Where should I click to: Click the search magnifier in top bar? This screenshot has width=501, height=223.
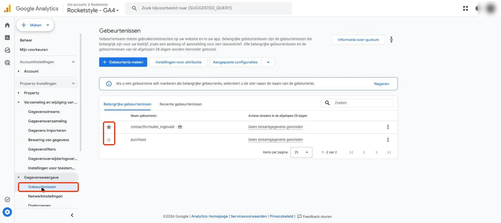135,8
